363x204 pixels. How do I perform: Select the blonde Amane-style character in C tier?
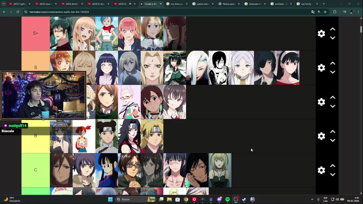tap(220, 170)
